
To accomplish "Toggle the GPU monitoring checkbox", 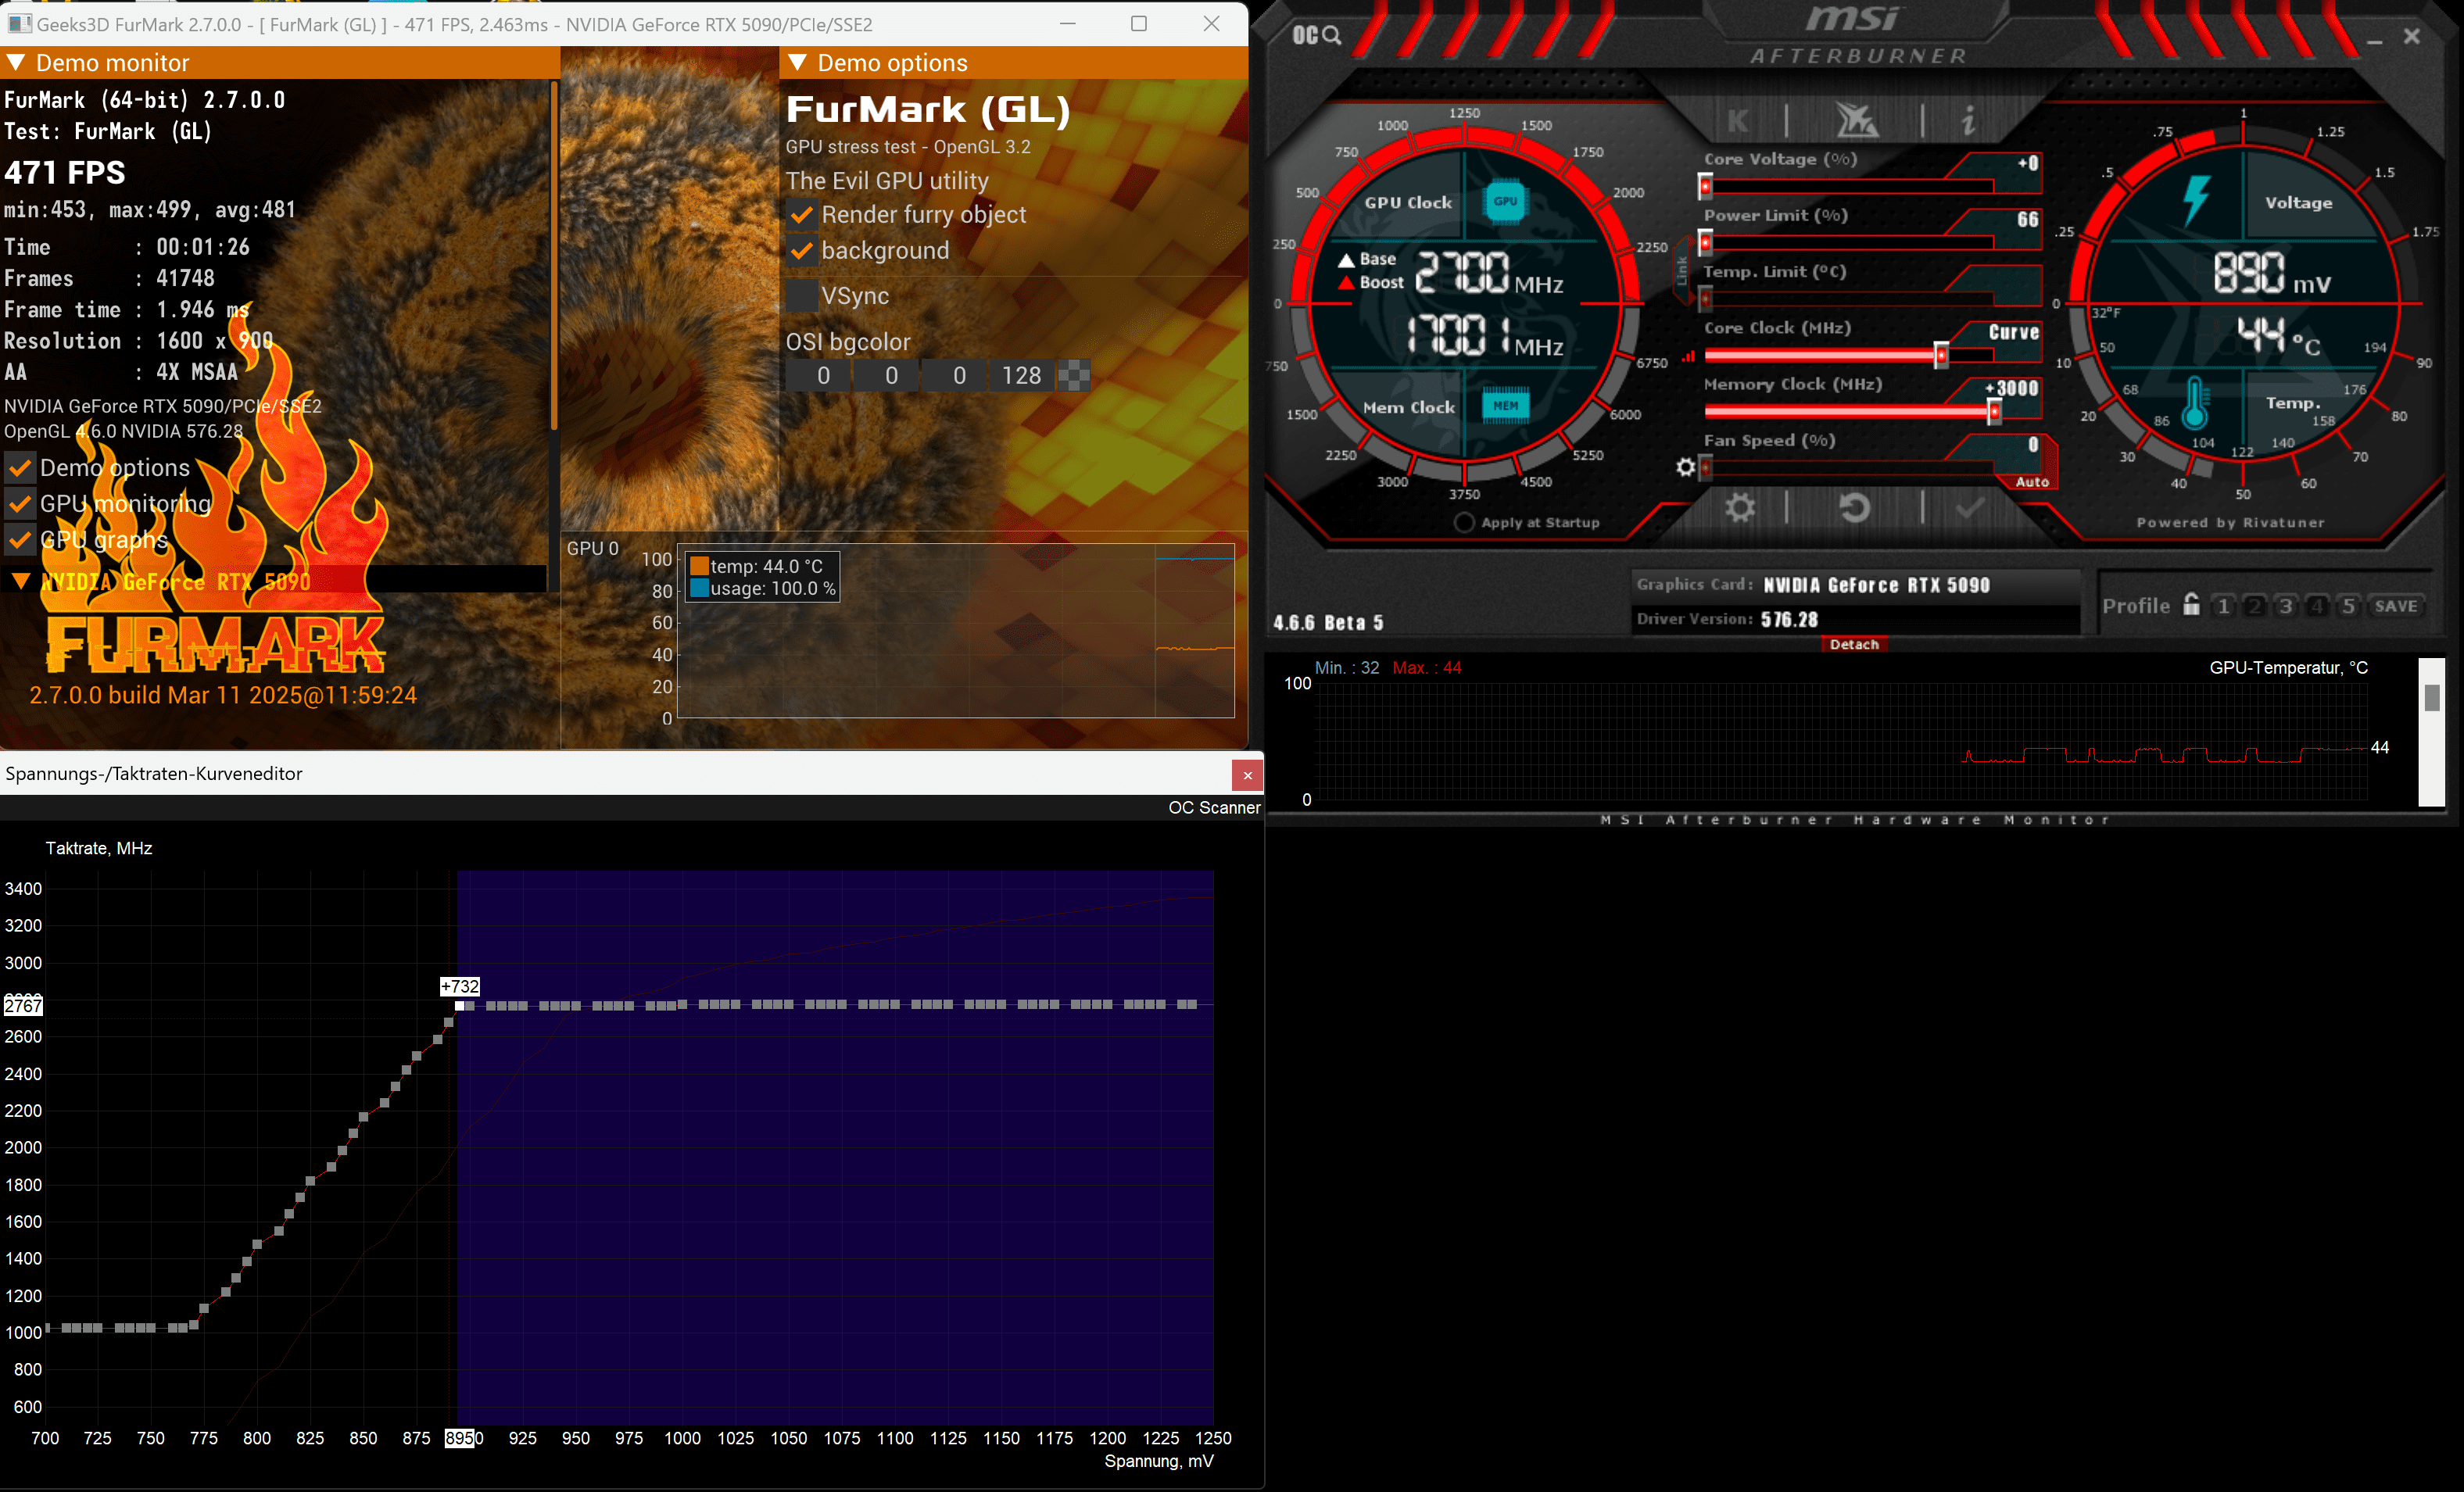I will pyautogui.click(x=19, y=504).
